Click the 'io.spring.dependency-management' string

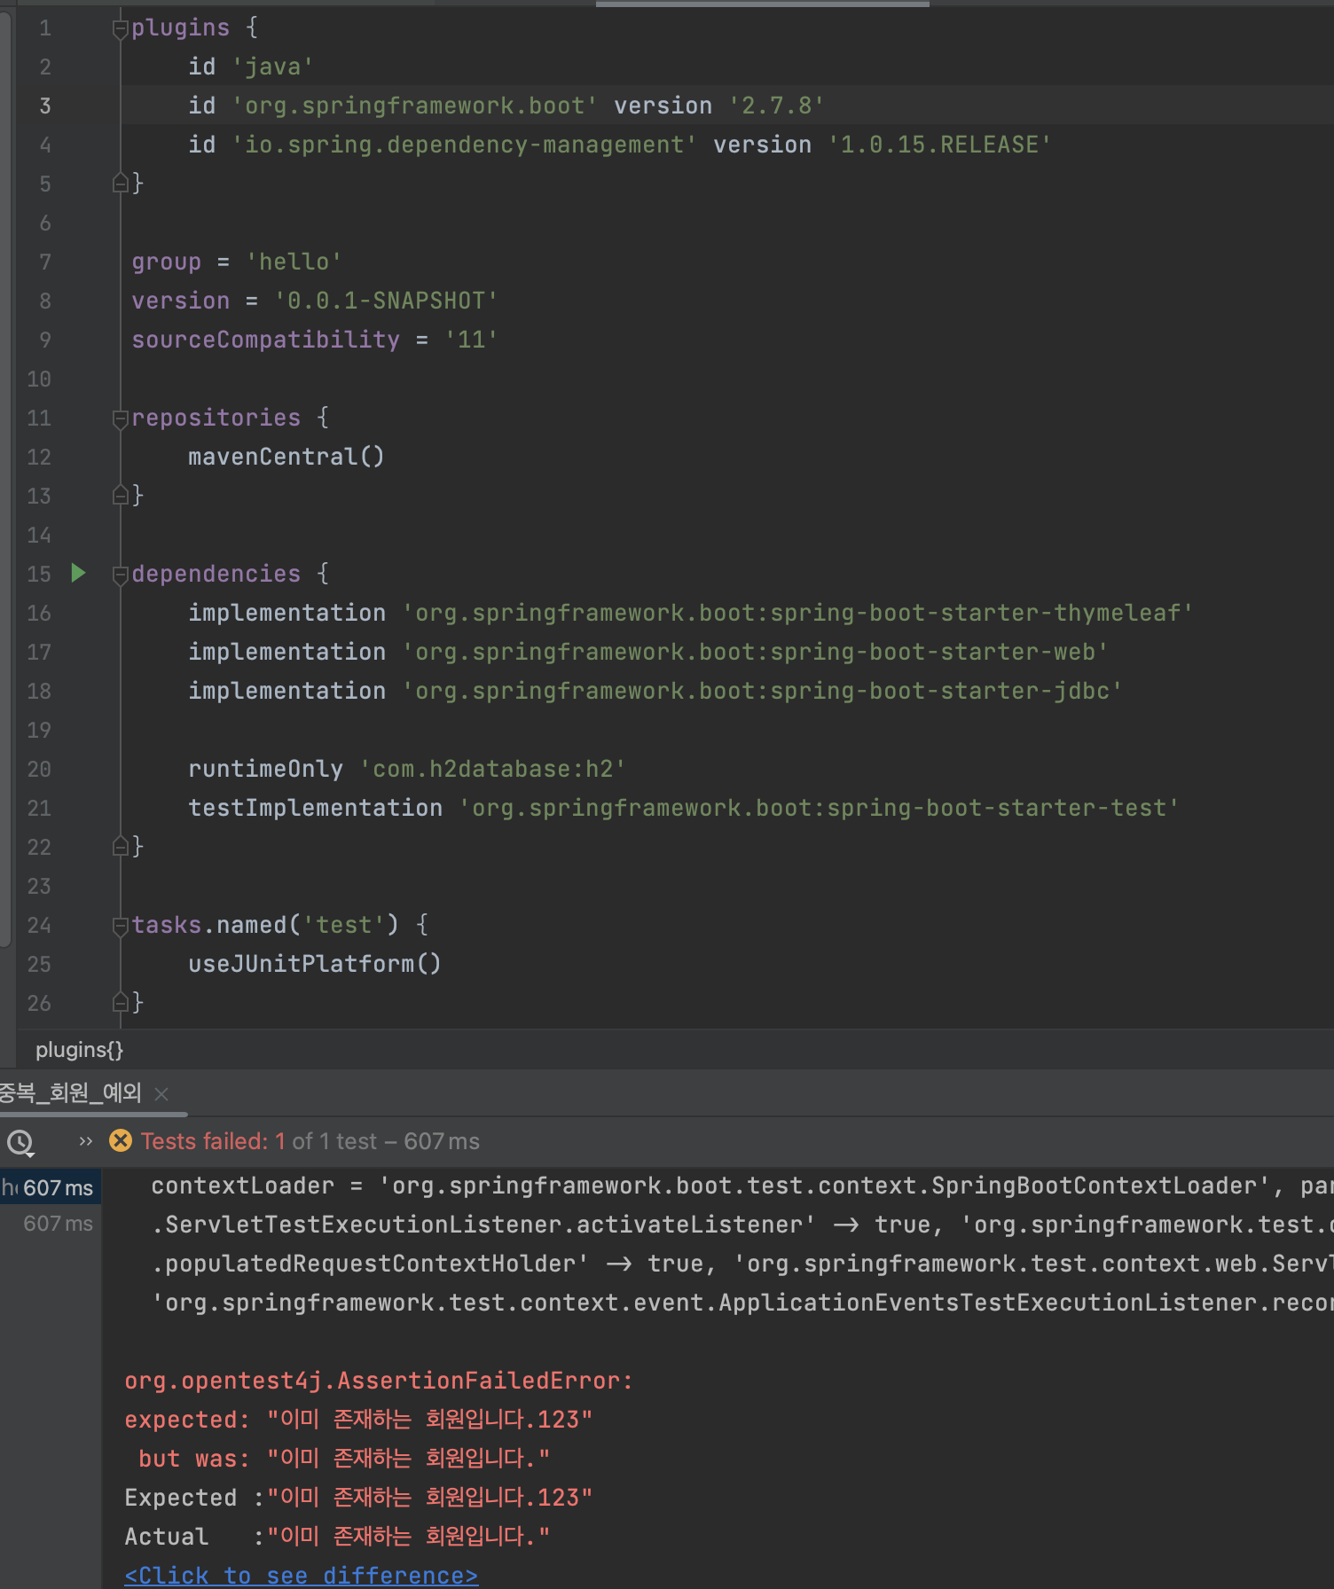[x=465, y=145]
